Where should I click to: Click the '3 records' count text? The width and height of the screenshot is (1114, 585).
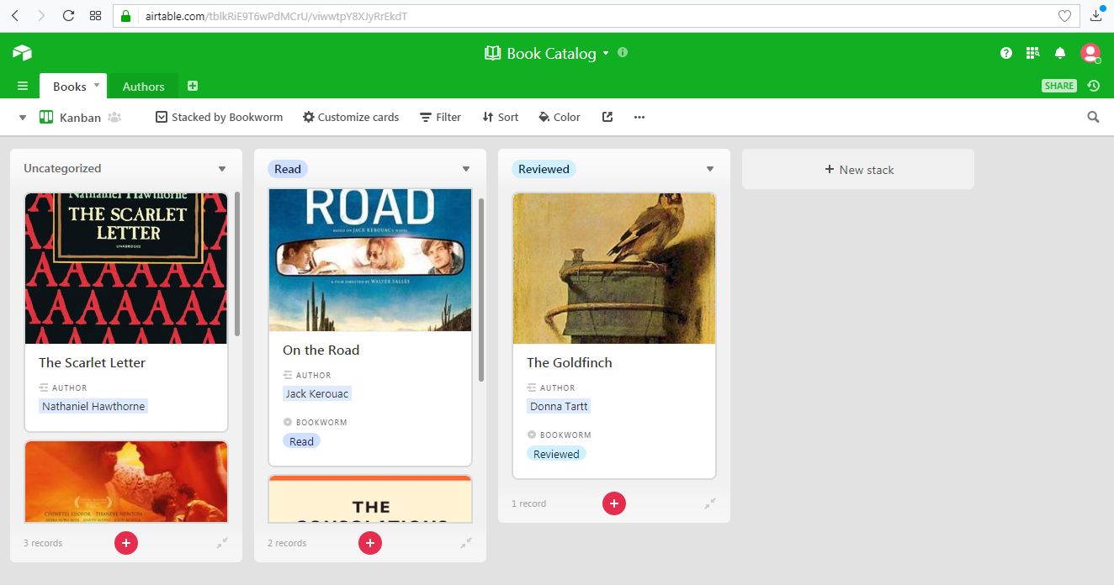click(43, 543)
